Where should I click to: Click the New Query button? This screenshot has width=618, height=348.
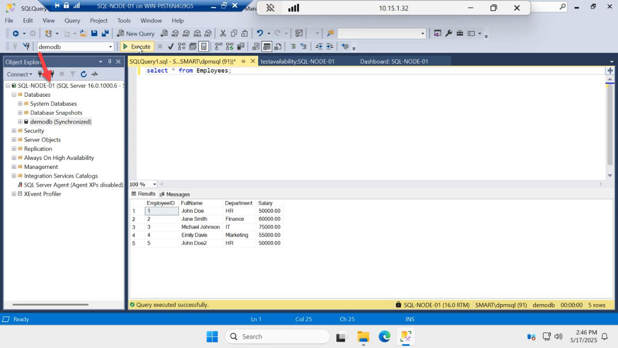136,33
